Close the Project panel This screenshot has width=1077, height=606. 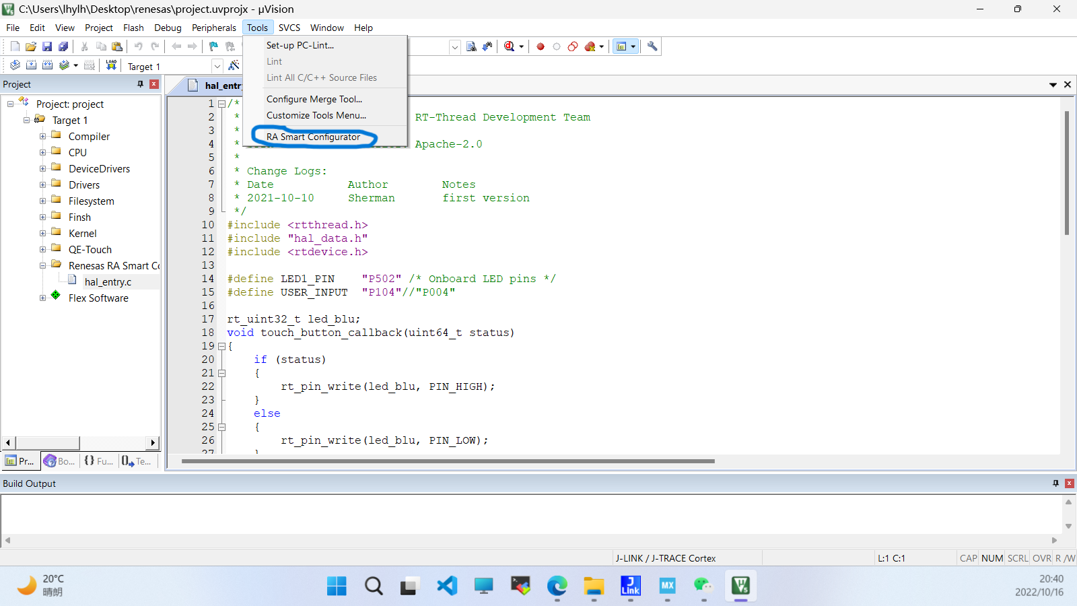click(x=154, y=84)
